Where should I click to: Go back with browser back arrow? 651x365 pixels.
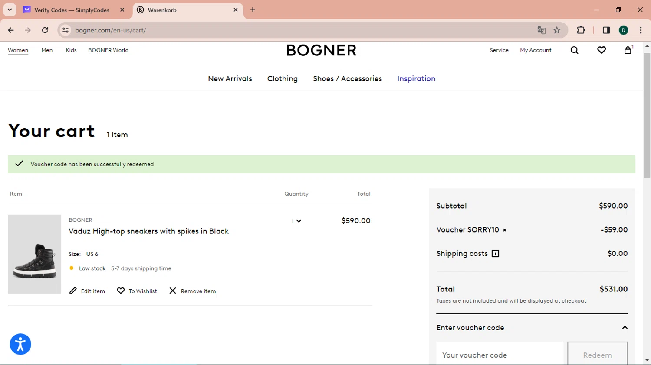pos(11,30)
